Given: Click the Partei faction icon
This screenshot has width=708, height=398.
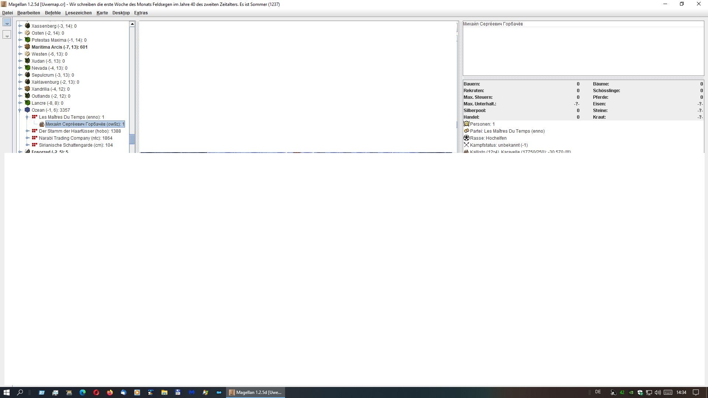Looking at the screenshot, I should click(x=466, y=131).
